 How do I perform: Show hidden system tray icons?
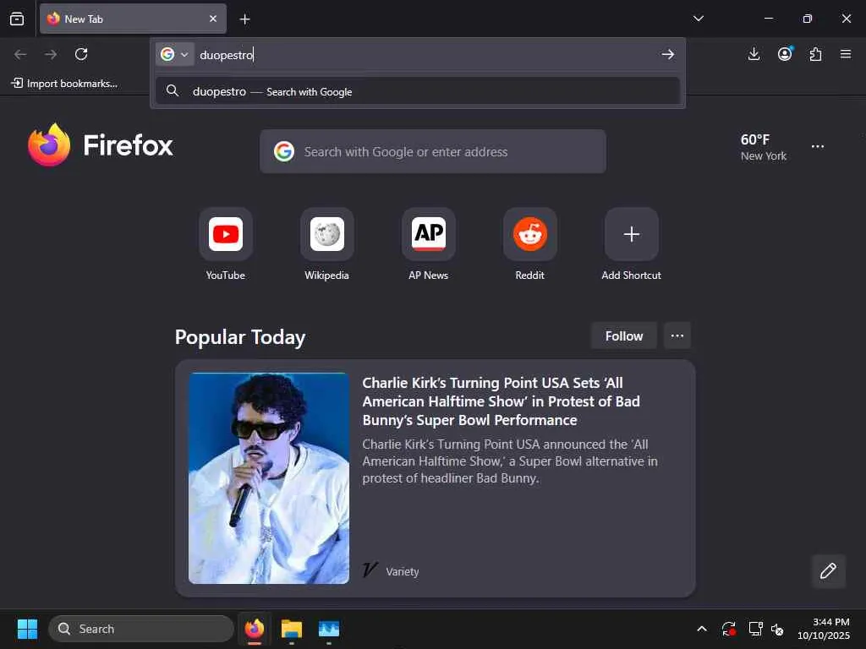coord(701,629)
